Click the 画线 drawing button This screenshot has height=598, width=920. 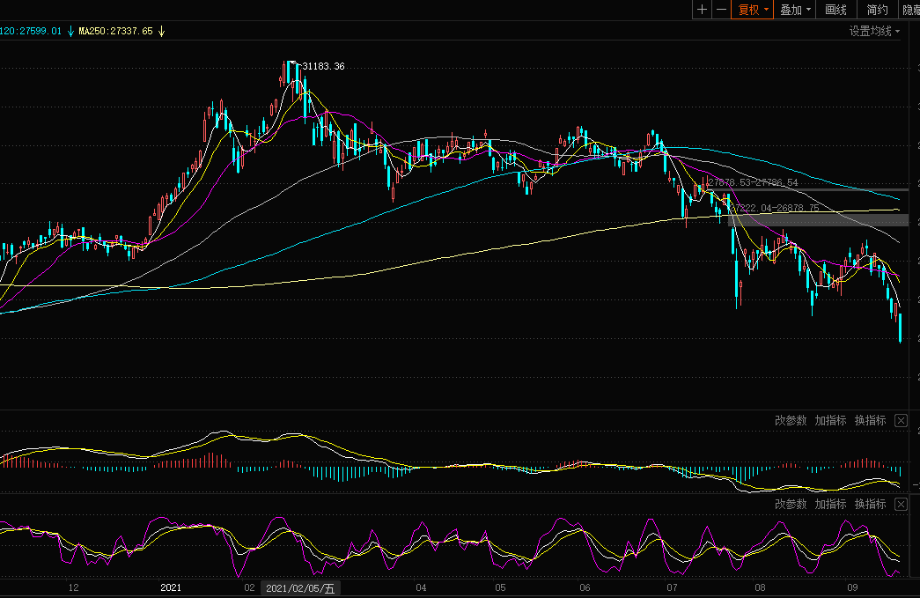pyautogui.click(x=836, y=10)
